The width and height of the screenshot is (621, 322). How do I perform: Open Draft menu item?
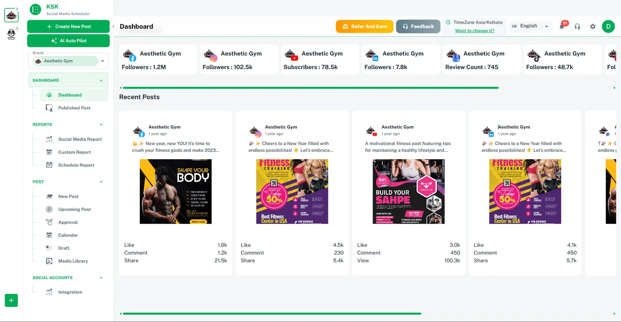[74, 248]
